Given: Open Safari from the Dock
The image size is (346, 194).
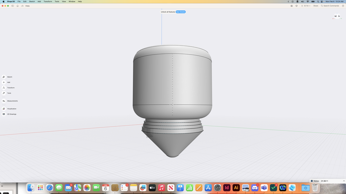Looking at the screenshot, I should pyautogui.click(x=49, y=188).
